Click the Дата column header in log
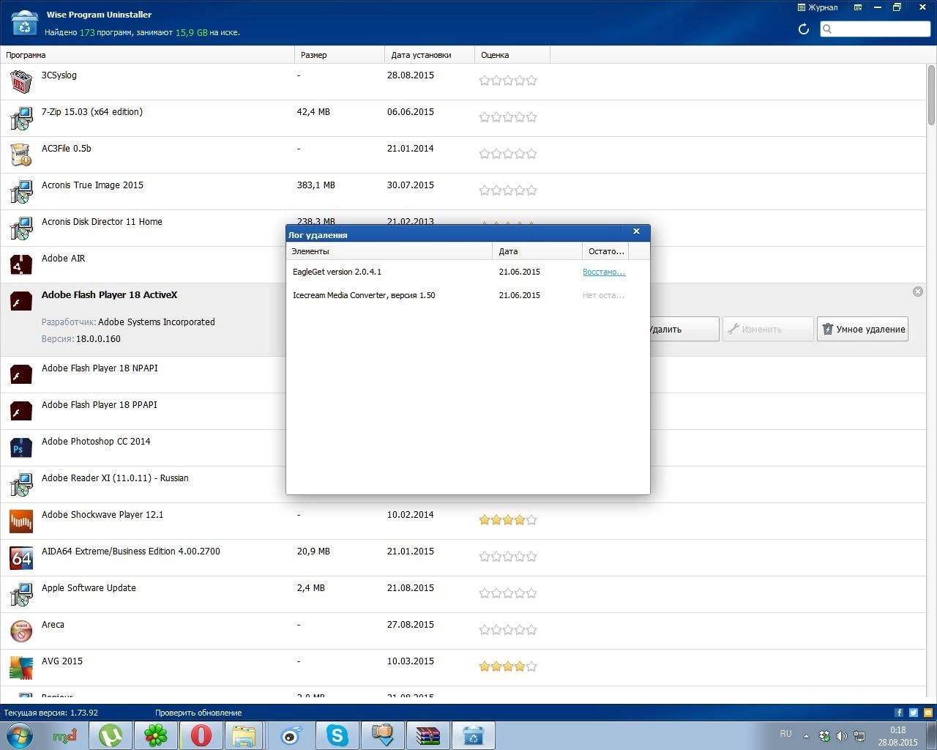 [538, 251]
